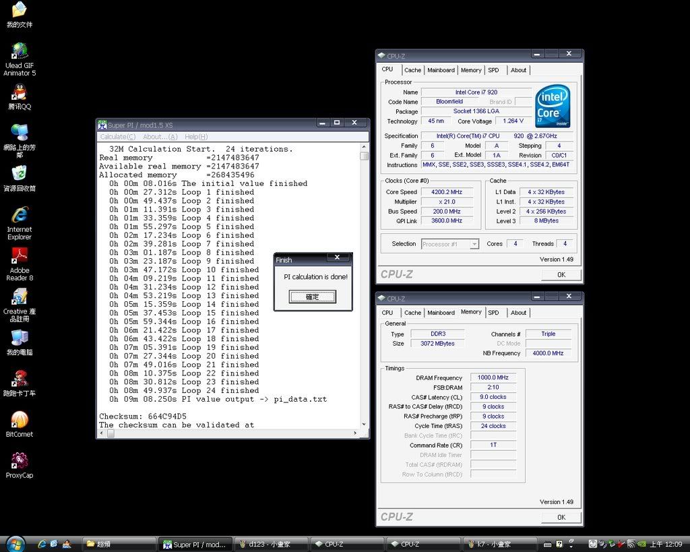Click Super PI scroll up arrow
Image resolution: width=690 pixels, height=552 pixels.
(x=364, y=146)
